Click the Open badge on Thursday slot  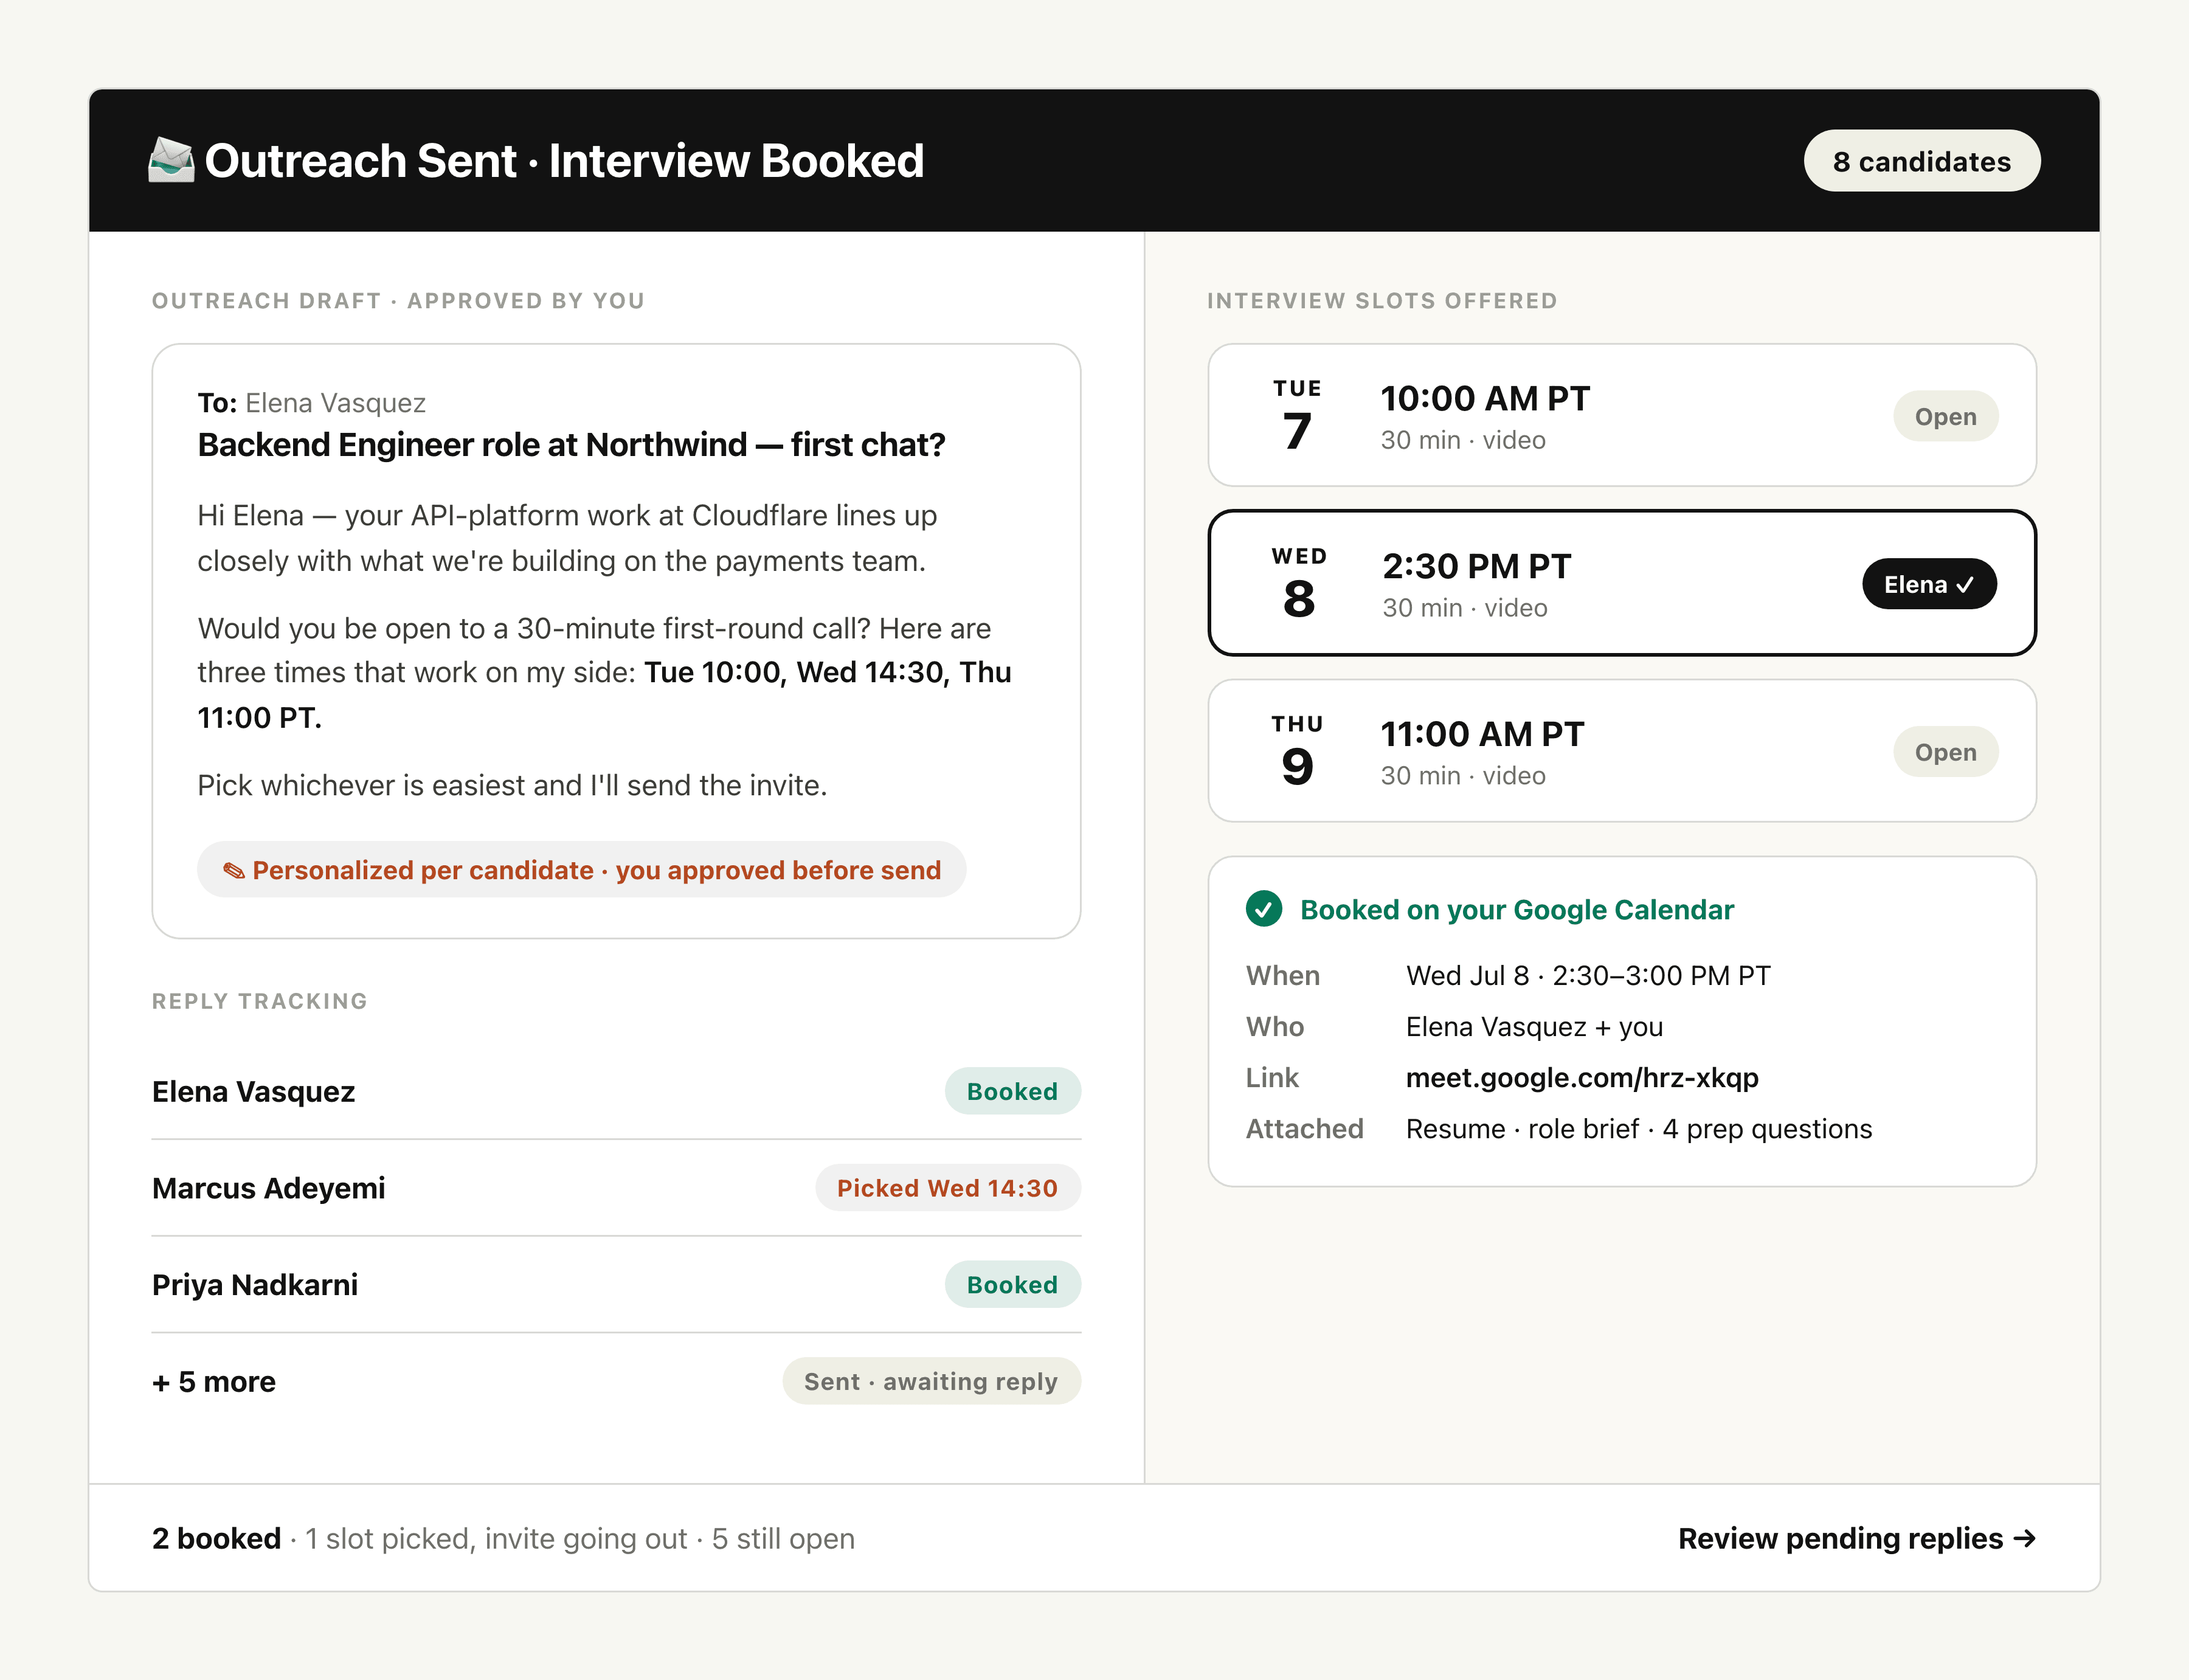[x=1945, y=752]
